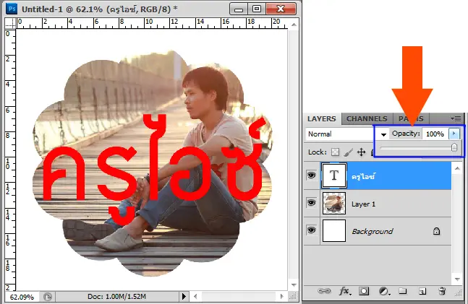Lock layer position
468x304 pixels.
pyautogui.click(x=362, y=152)
